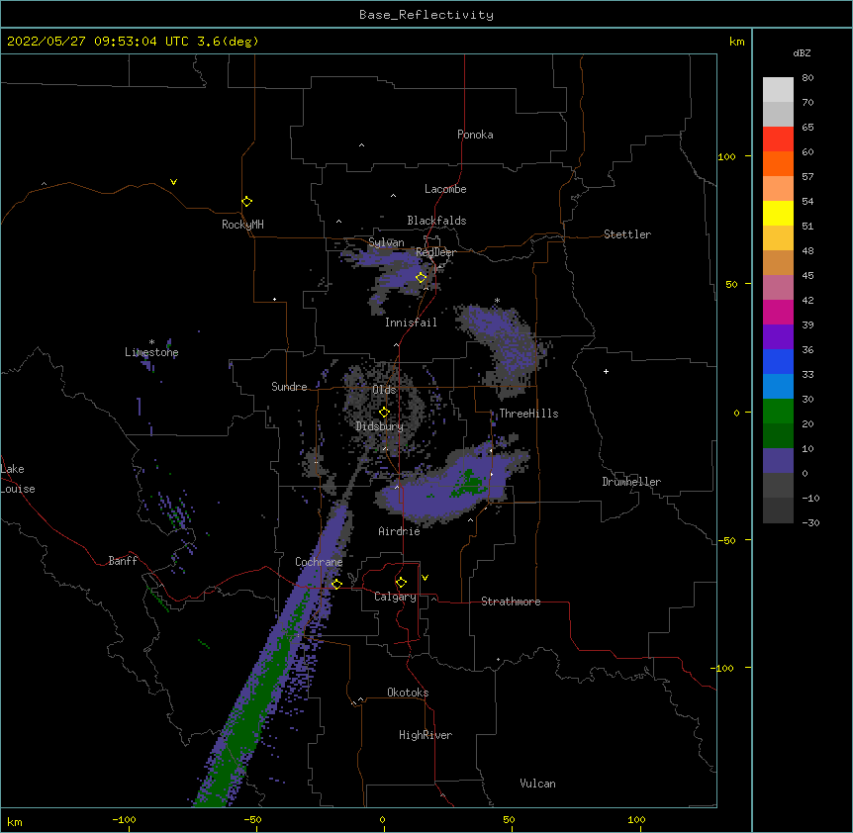Click the Olds city label
Image resolution: width=853 pixels, height=833 pixels.
384,390
